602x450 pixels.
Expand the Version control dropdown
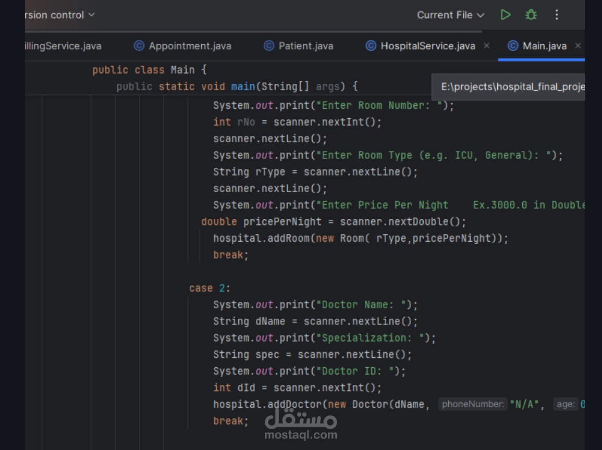click(x=59, y=15)
